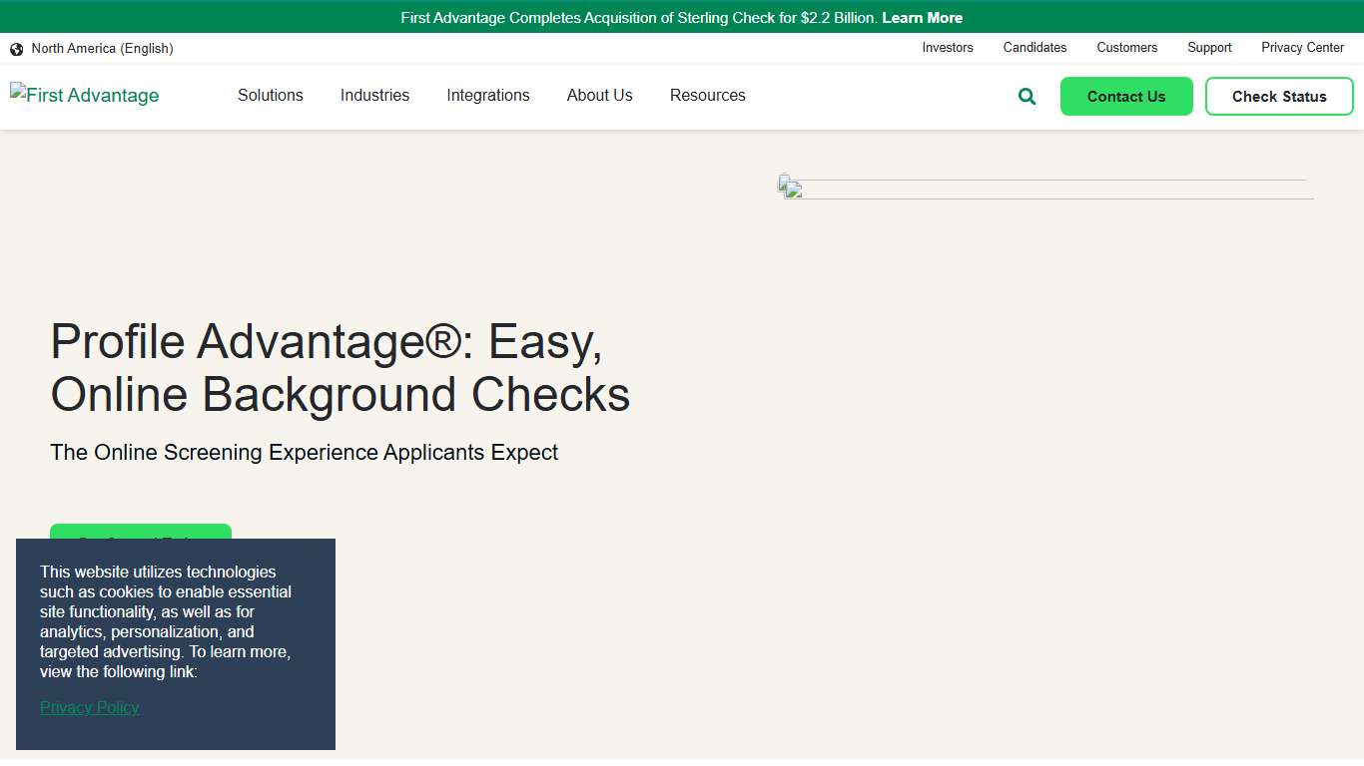Open the North America (English) region selector

click(102, 48)
